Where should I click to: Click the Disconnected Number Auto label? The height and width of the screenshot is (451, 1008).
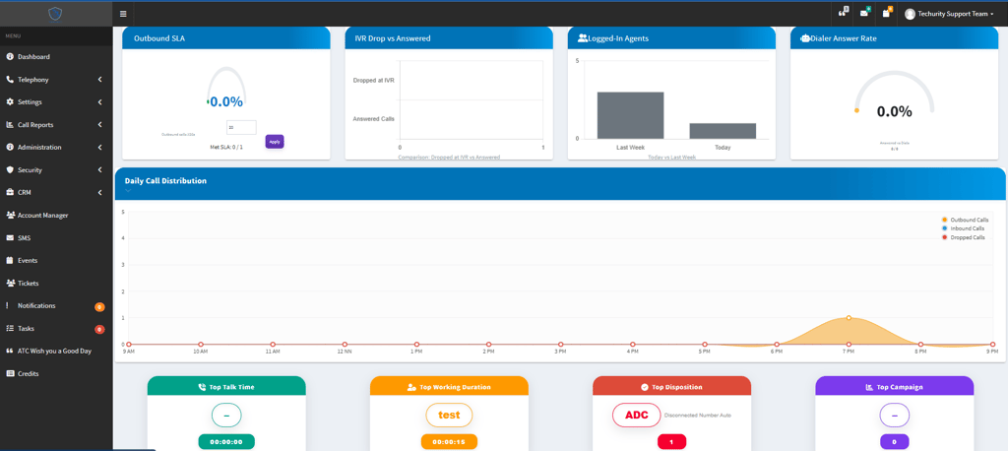697,416
